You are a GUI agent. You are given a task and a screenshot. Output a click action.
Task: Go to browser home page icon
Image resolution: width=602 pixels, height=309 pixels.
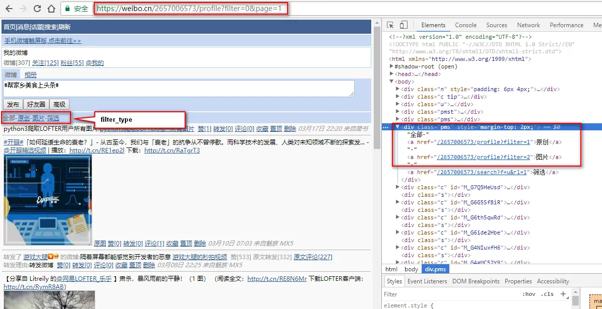tap(51, 8)
